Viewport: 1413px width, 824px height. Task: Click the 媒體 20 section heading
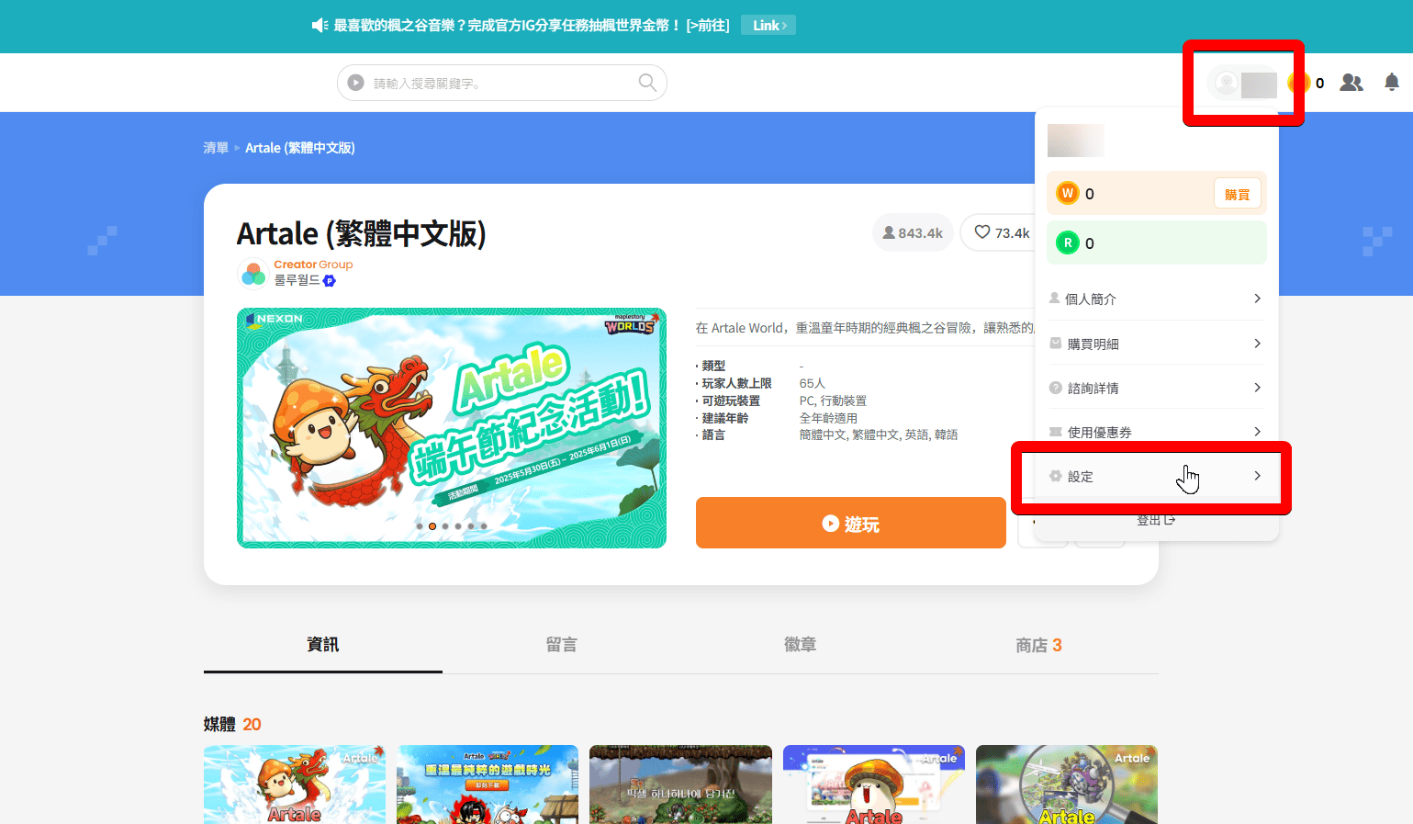[232, 724]
